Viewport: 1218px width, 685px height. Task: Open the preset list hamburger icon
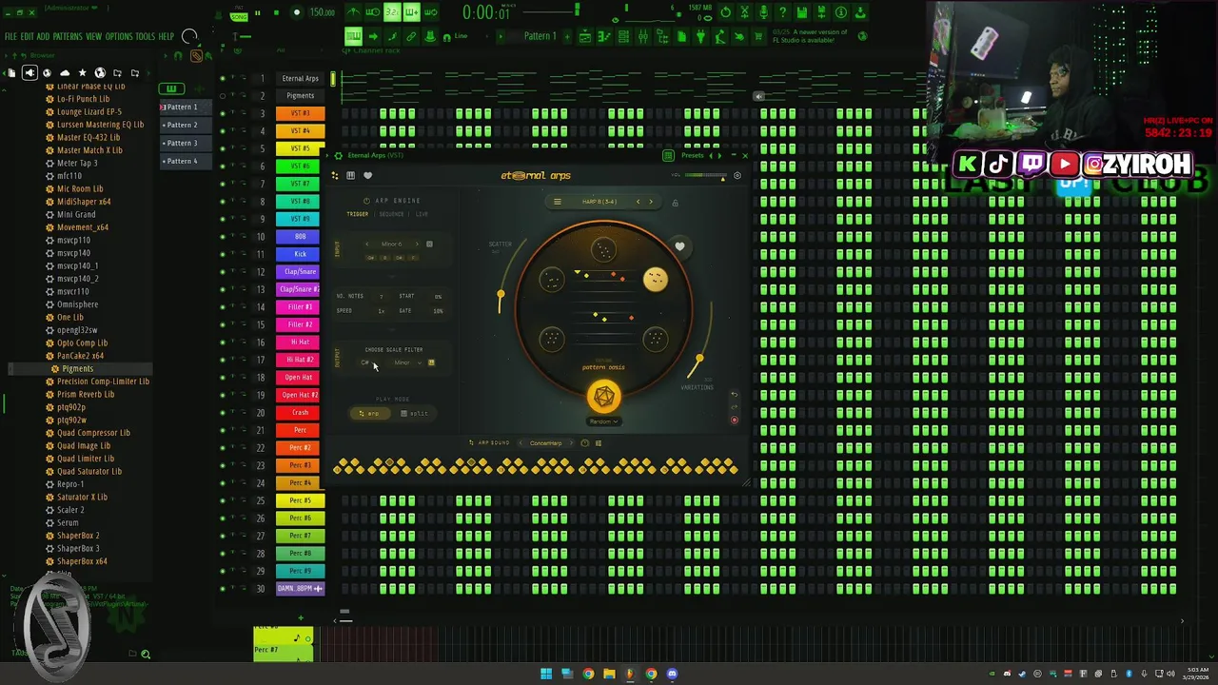558,202
